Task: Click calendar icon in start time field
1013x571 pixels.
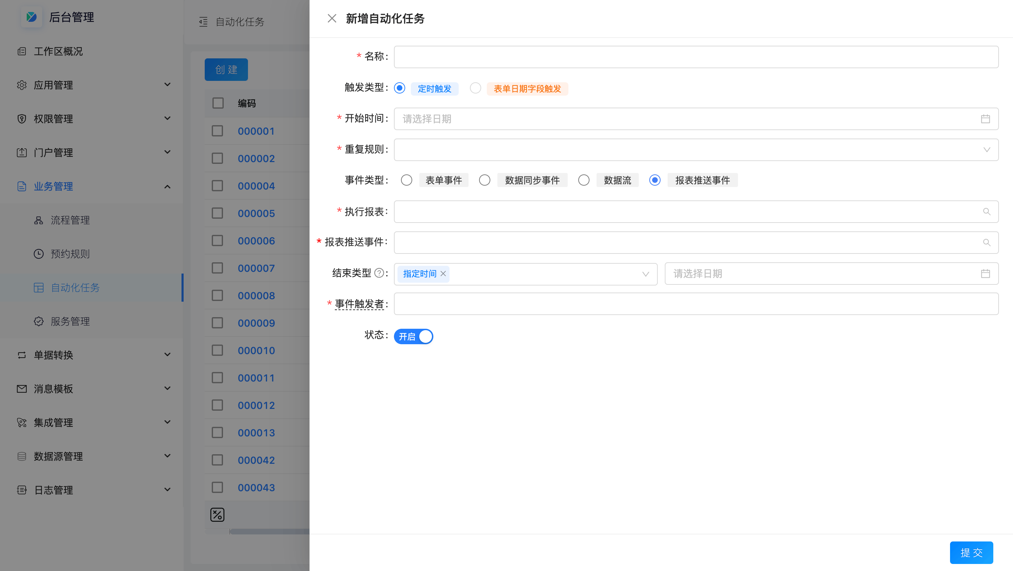Action: 985,119
